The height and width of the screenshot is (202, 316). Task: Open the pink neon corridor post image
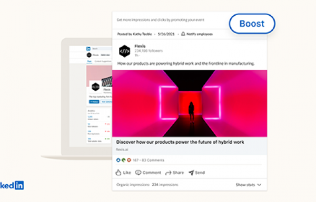pos(190,103)
